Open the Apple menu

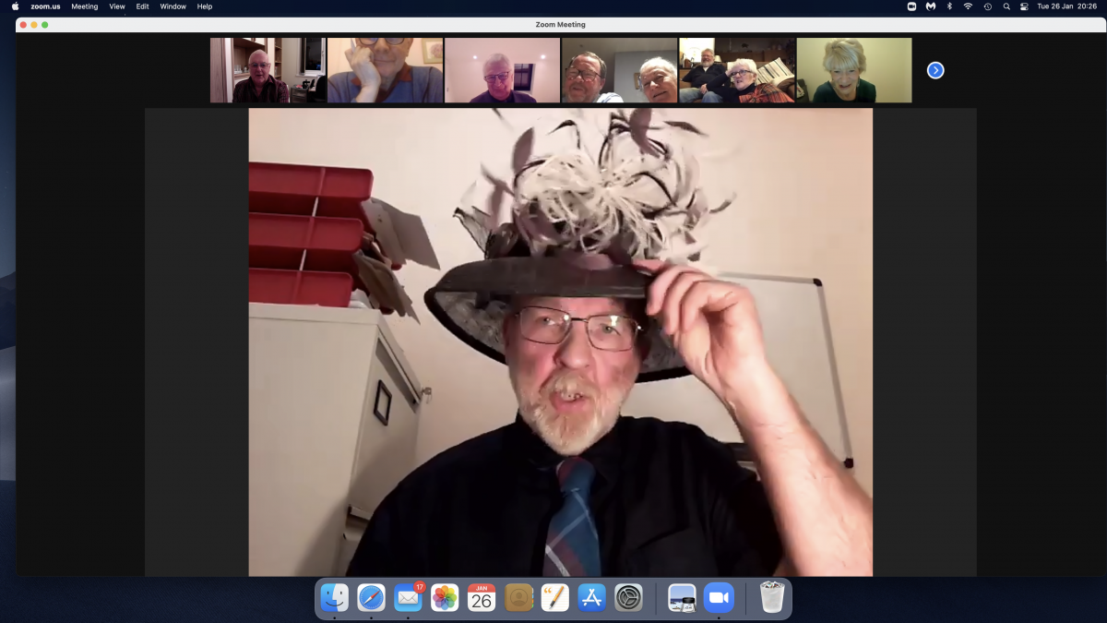tap(15, 6)
